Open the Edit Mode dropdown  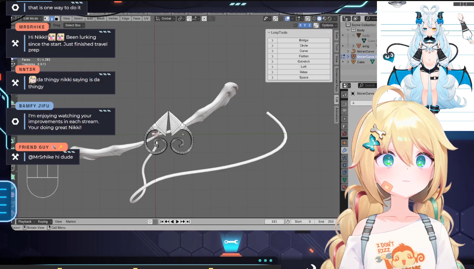coord(32,19)
